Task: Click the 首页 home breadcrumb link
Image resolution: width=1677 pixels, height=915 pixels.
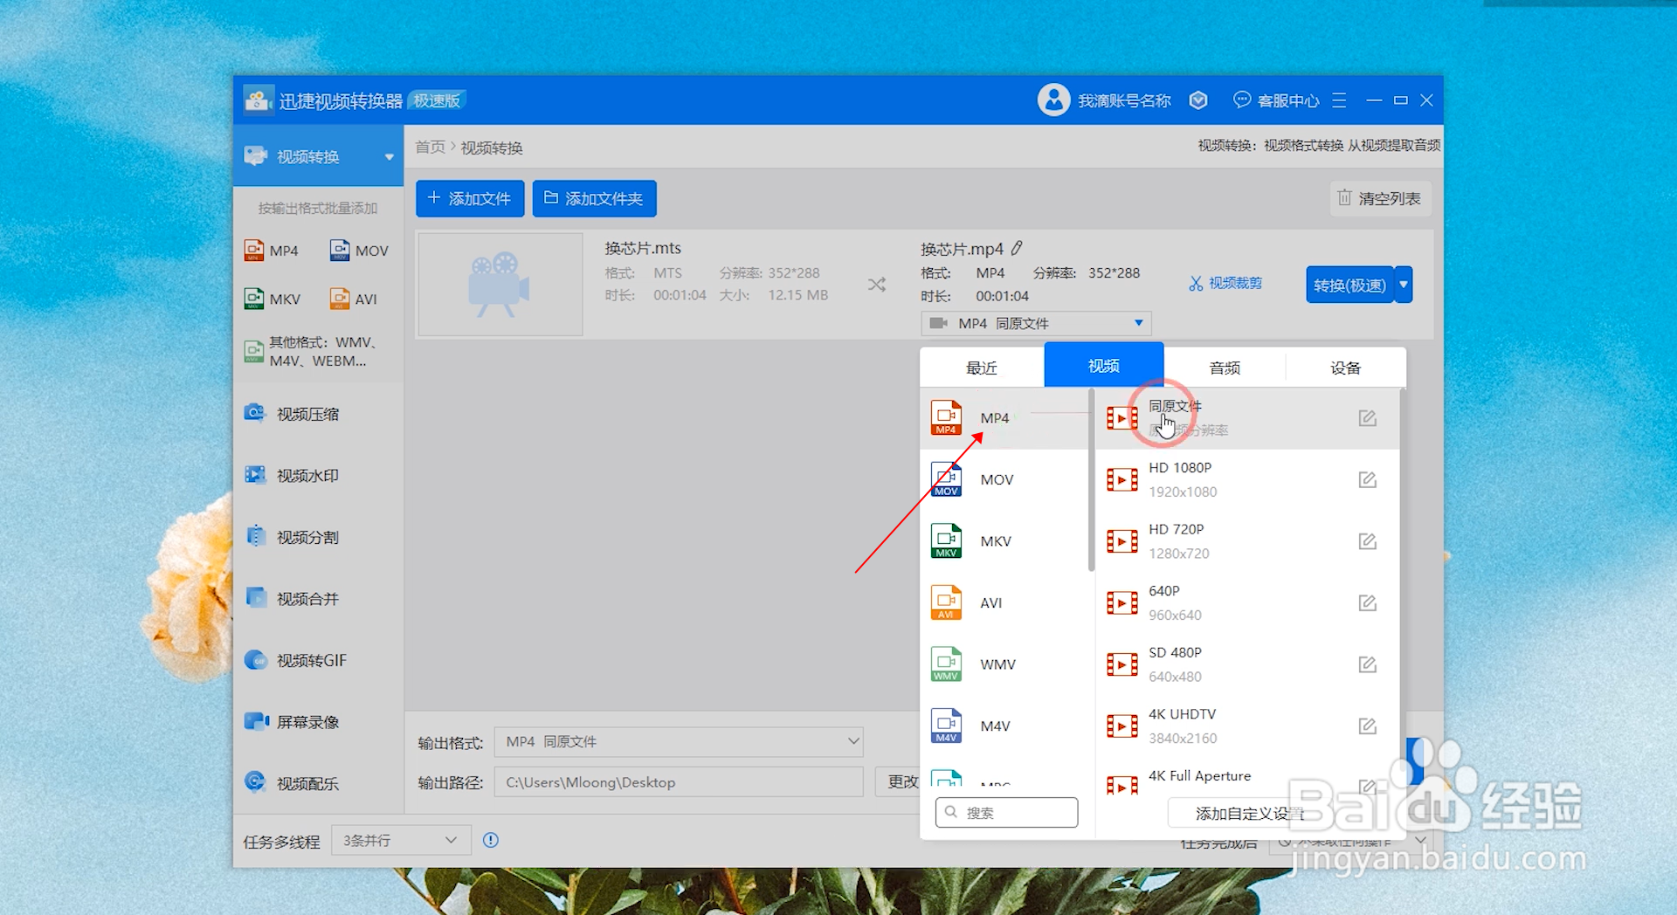Action: tap(430, 148)
